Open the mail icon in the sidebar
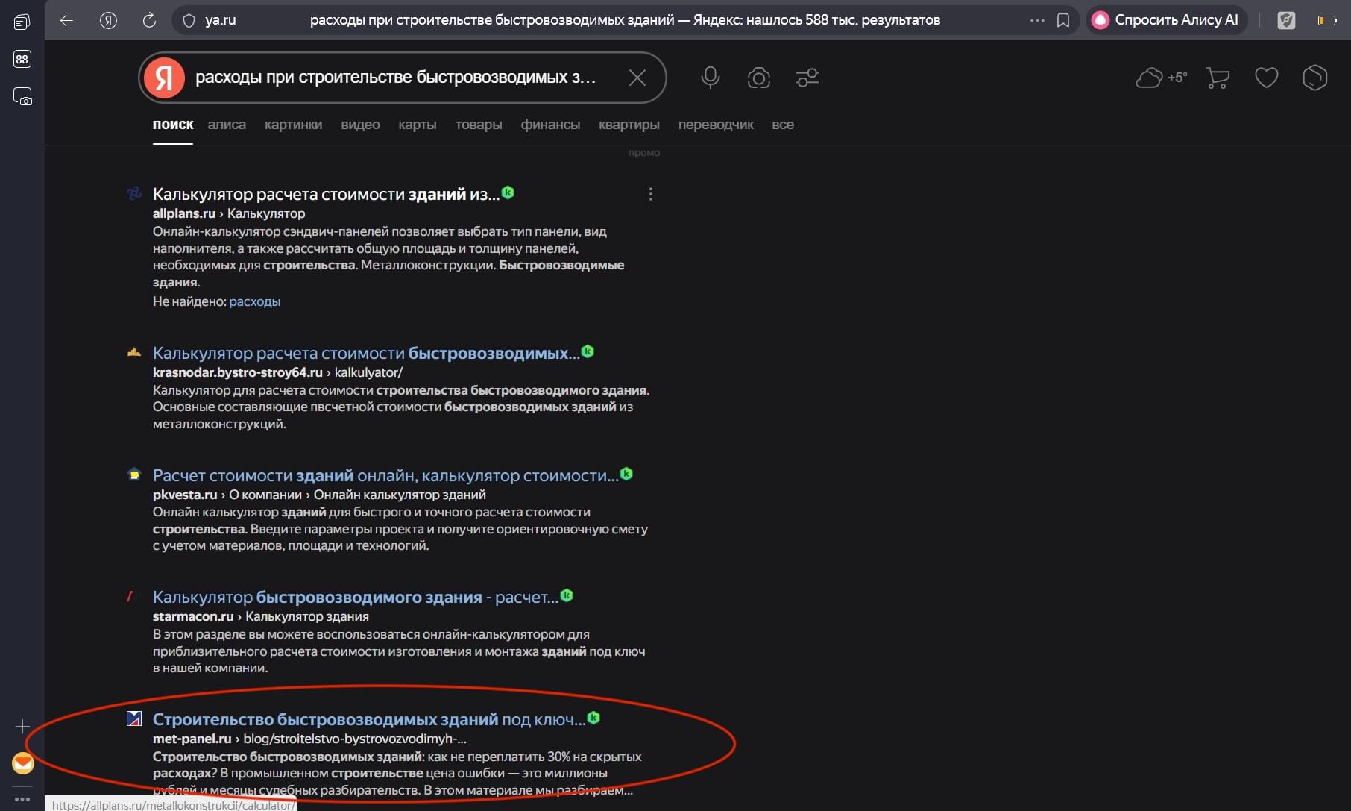This screenshot has height=811, width=1351. [x=22, y=763]
